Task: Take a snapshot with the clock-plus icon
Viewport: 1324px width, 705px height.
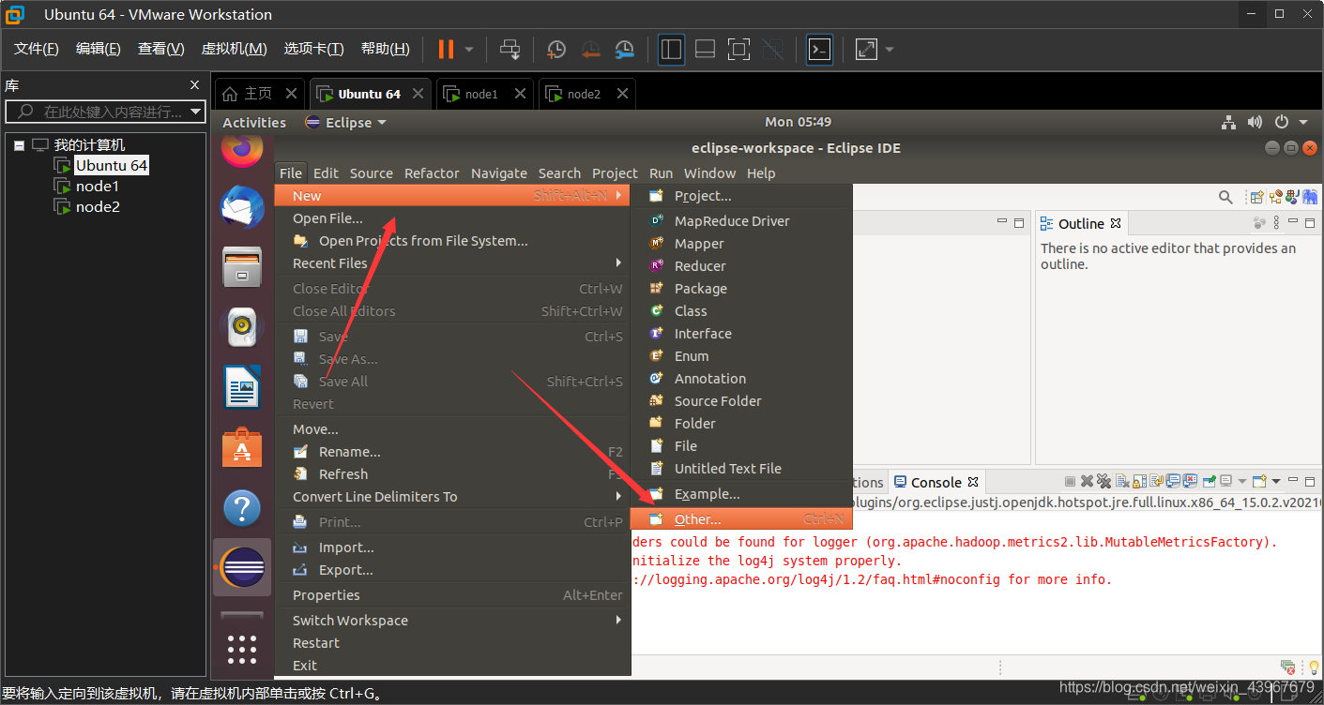Action: click(x=556, y=49)
